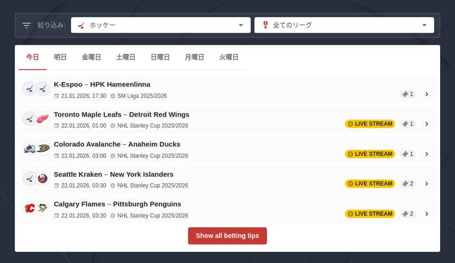The width and height of the screenshot is (455, 263).
Task: Click the Detroit Red Wings team logo
Action: click(x=43, y=119)
